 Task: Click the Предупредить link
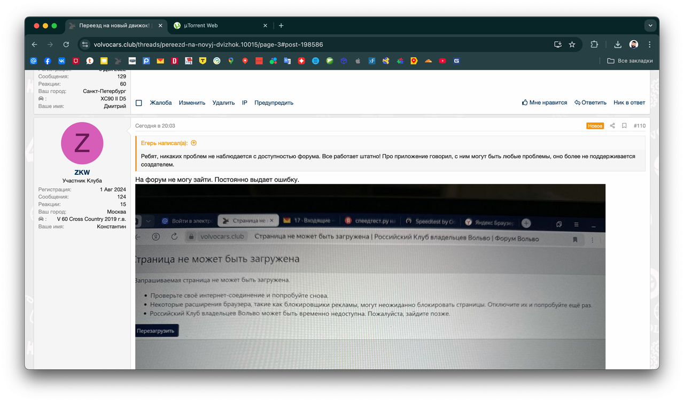click(274, 103)
